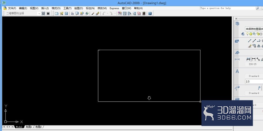Screen dimensions: 263x131
Task: Open the 工具(T) menu
Action: click(67, 8)
